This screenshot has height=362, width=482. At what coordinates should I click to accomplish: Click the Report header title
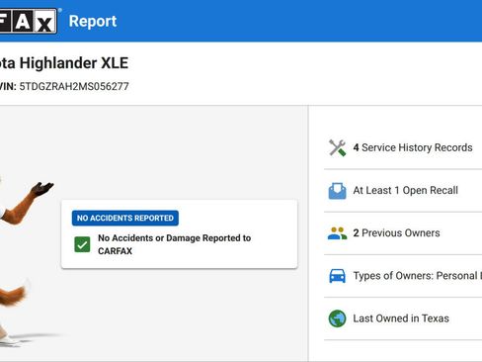[93, 22]
